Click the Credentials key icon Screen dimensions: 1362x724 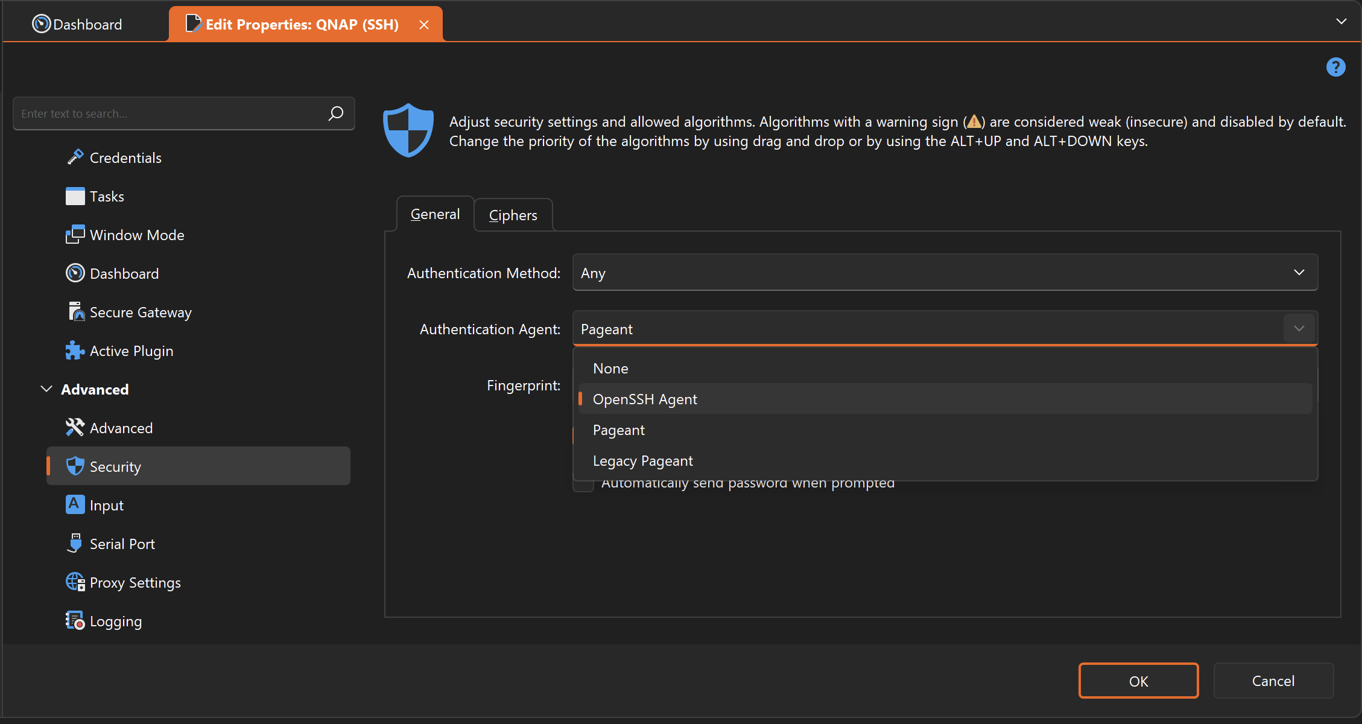(x=75, y=157)
